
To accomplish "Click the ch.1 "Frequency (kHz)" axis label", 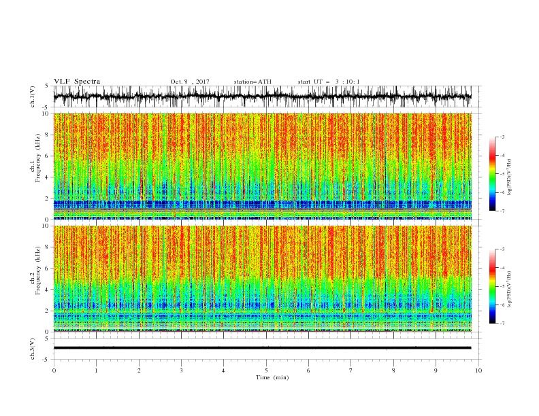I will (x=38, y=158).
